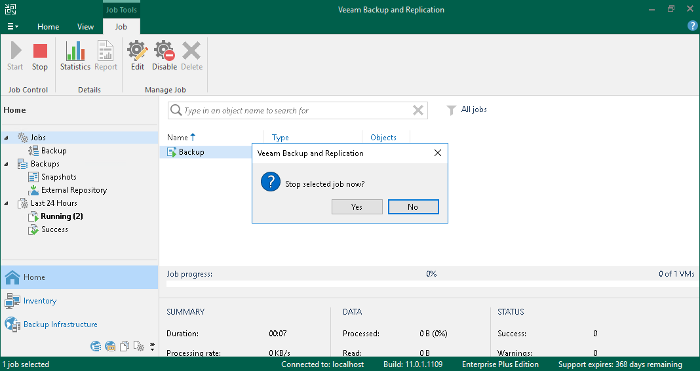Click the magnifier search icon
700x371 pixels.
tap(176, 110)
